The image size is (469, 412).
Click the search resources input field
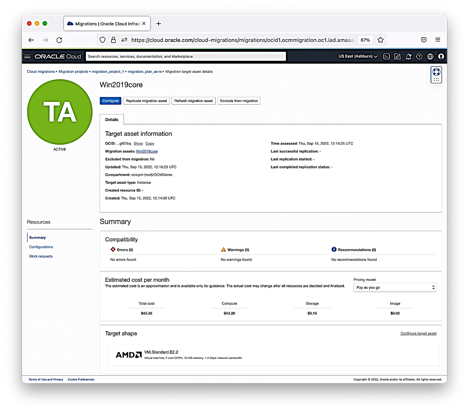point(185,56)
